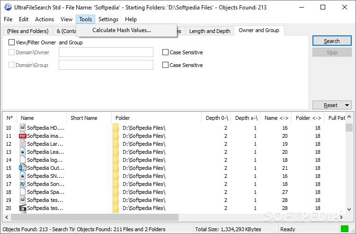Click the PDF icon of Softpedia ima... file
356x234 pixels.
tap(22, 136)
